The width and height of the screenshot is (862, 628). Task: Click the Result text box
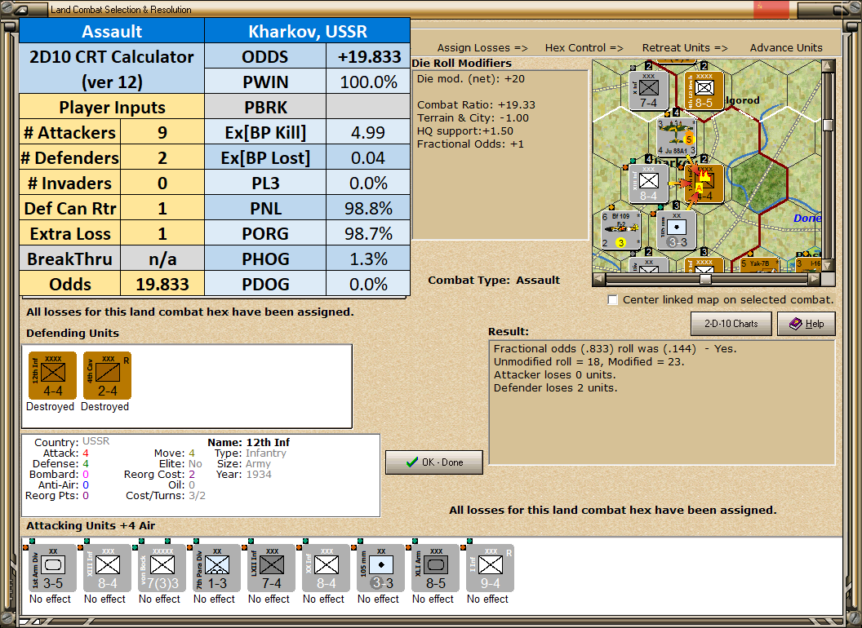click(x=662, y=402)
